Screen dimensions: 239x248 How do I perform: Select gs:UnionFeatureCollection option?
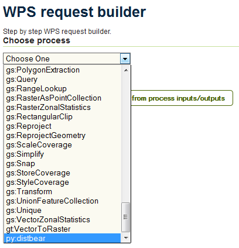tap(62, 201)
